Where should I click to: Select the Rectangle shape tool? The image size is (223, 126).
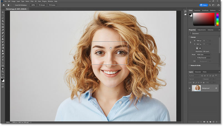point(3,66)
